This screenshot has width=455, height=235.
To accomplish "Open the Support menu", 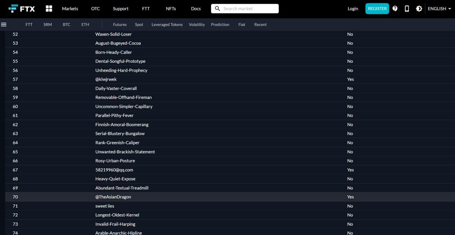I will (x=121, y=8).
